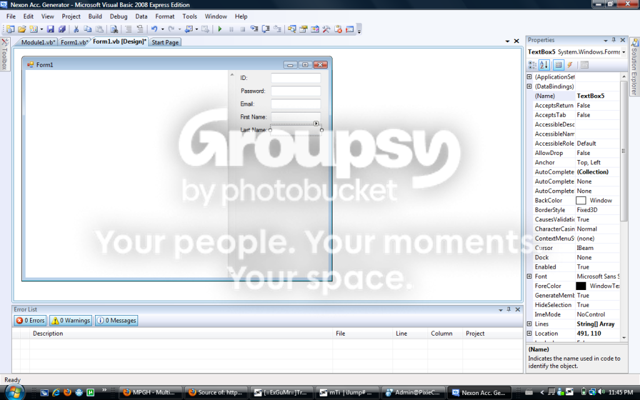The height and width of the screenshot is (400, 640).
Task: Switch to the Form1.vb code tab
Action: pyautogui.click(x=74, y=42)
